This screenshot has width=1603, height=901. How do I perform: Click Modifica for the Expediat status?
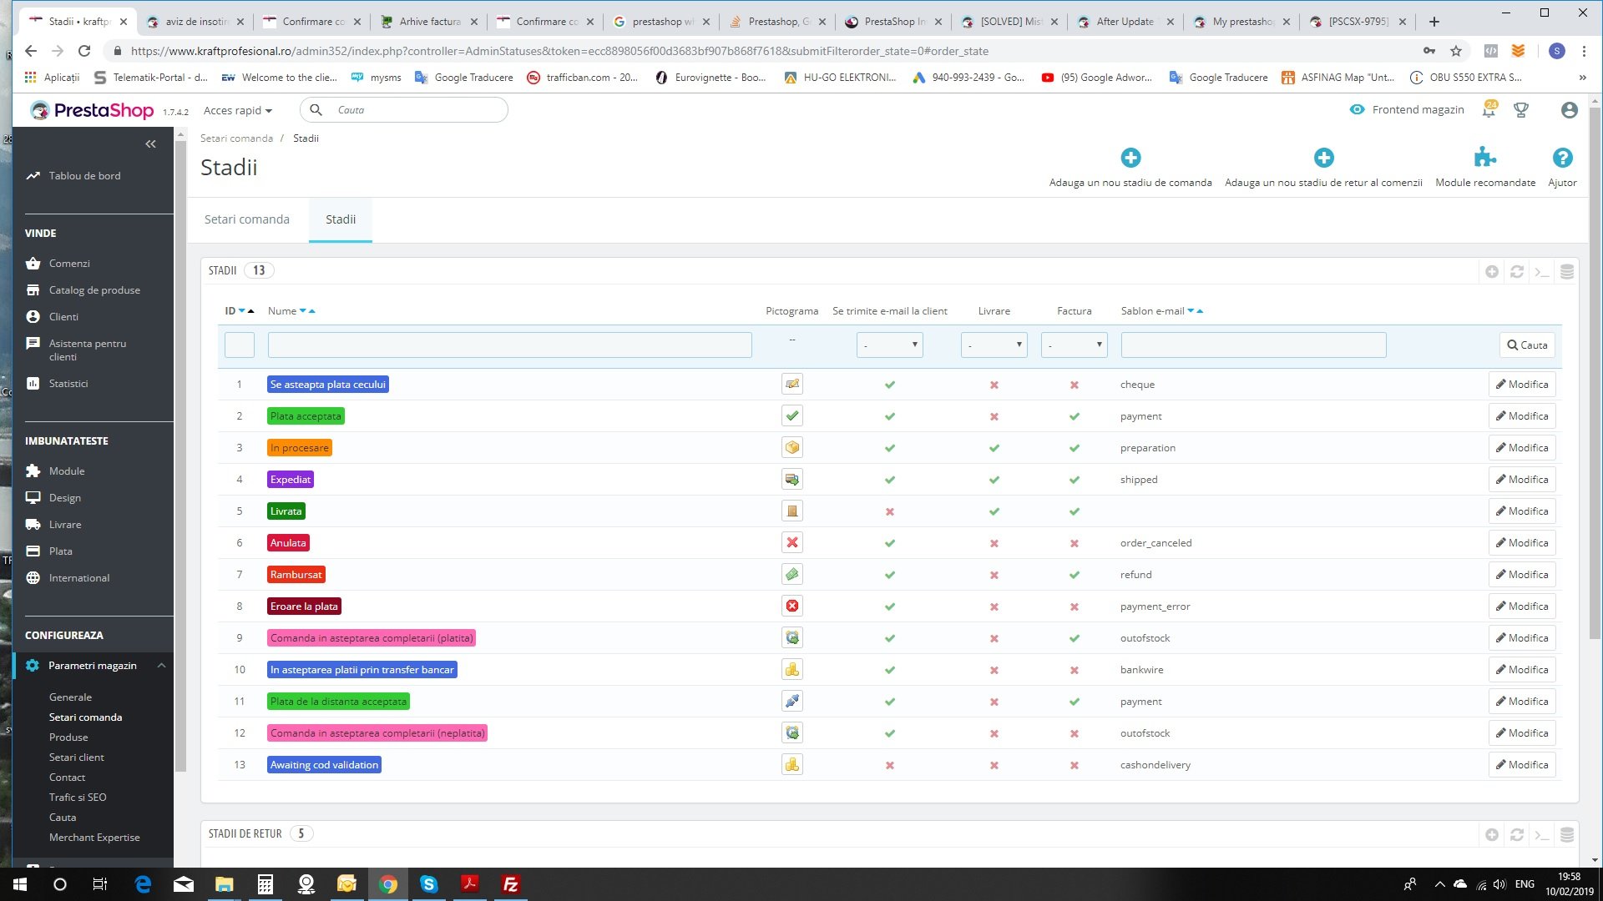[1521, 480]
